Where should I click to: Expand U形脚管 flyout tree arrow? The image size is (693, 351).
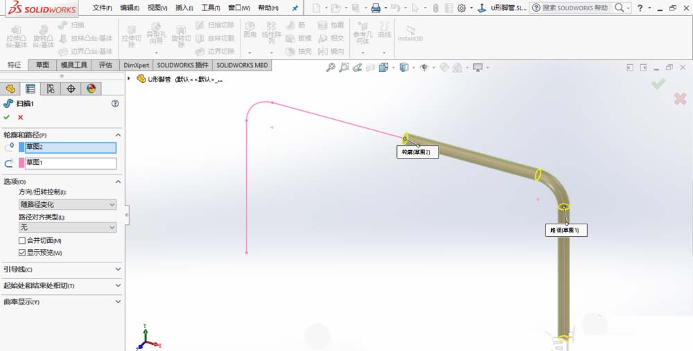[129, 79]
